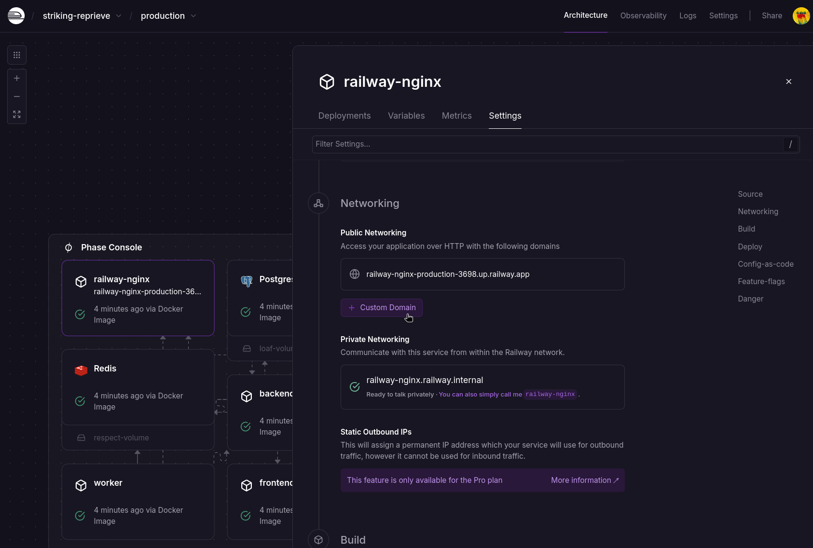This screenshot has height=548, width=813.
Task: Switch to the Variables tab
Action: click(x=406, y=116)
